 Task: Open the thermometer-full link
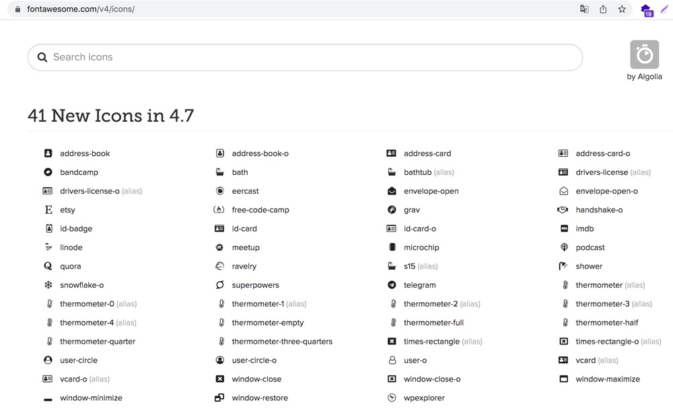point(433,322)
